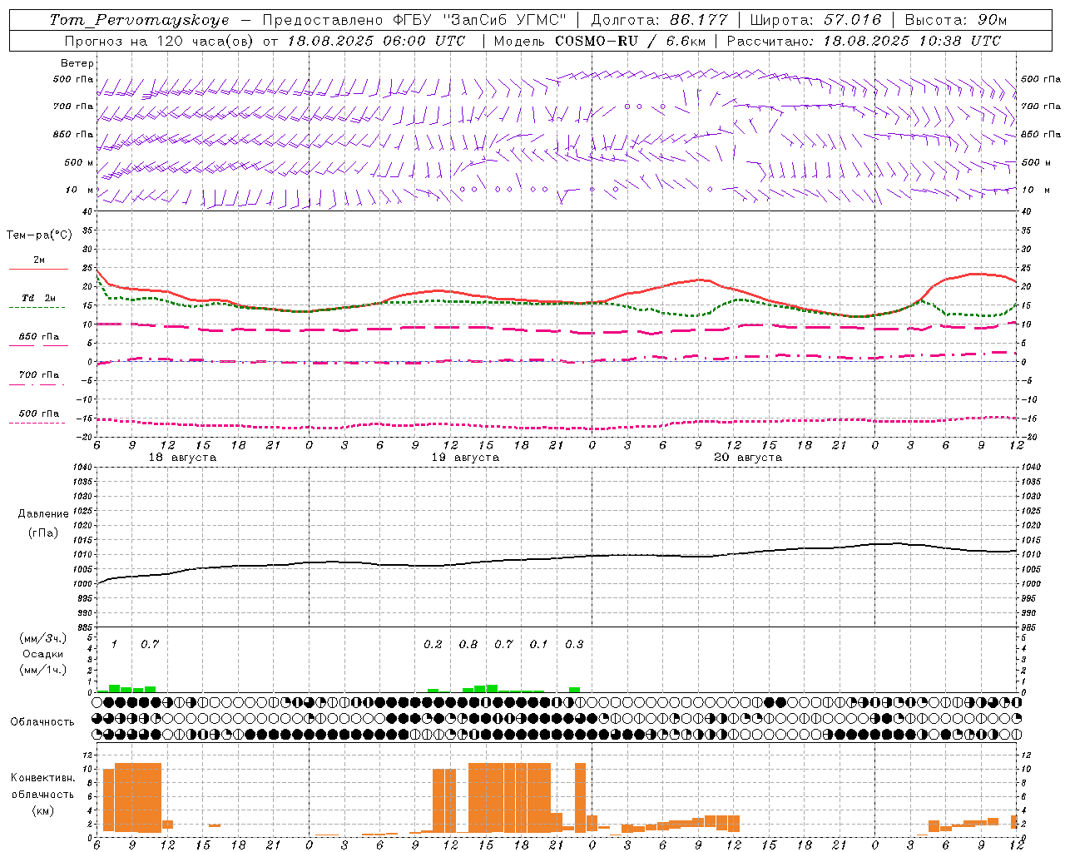Click the Рассчитано: 18.08.2025 10:38 UTC text
The width and height of the screenshot is (1065, 852).
click(x=864, y=41)
